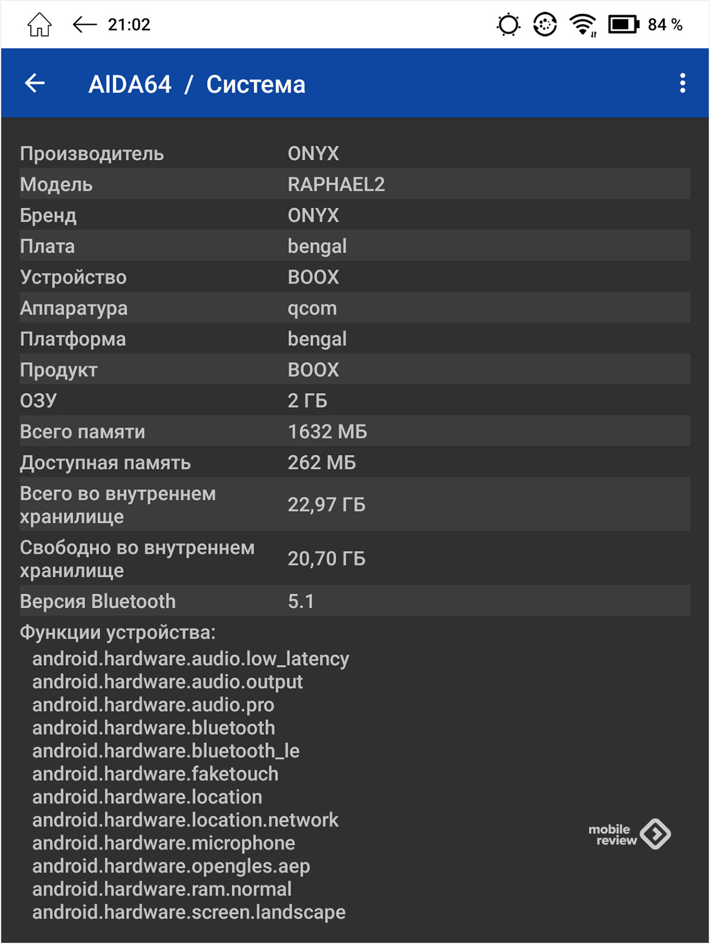Image resolution: width=710 pixels, height=944 pixels.
Task: Go back with AIDA64 header arrow
Action: (35, 83)
